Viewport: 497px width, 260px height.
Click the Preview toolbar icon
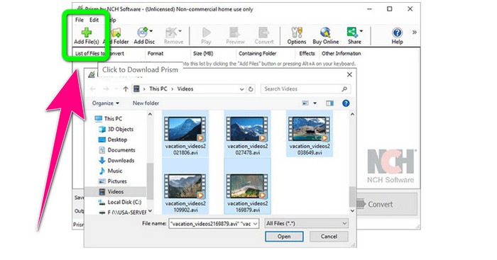tap(235, 33)
